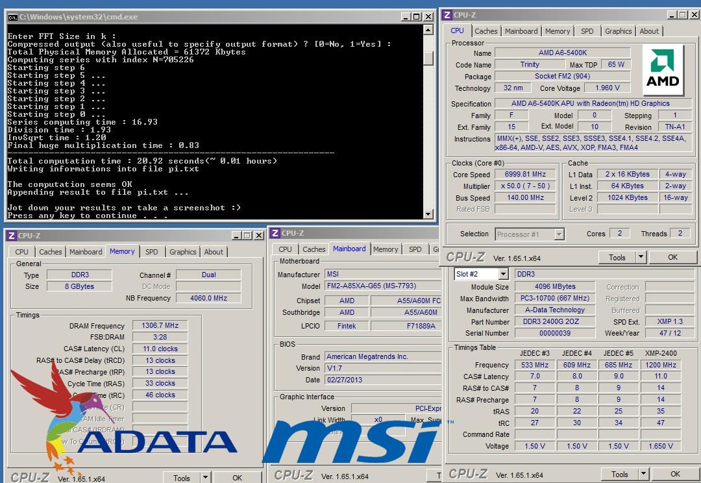The height and width of the screenshot is (483, 701).
Task: Click the motherboard Model field FM2-A85XA-G65
Action: [383, 286]
